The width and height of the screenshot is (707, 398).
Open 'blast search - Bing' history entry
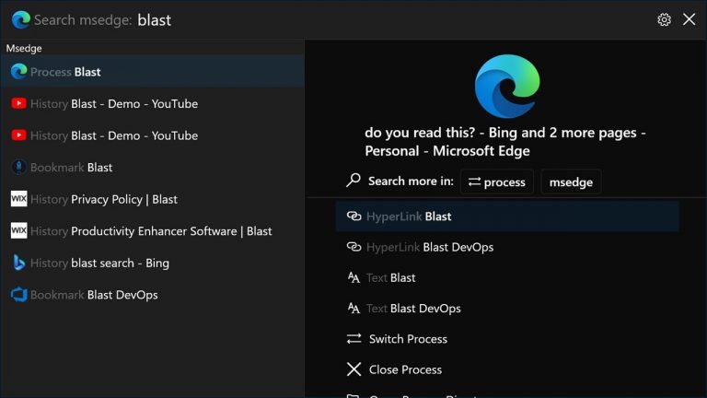pos(153,263)
